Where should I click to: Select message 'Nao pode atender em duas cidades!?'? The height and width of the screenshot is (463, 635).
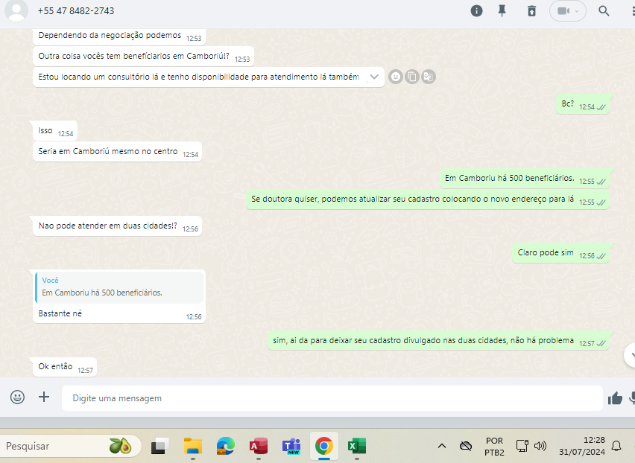pyautogui.click(x=117, y=226)
